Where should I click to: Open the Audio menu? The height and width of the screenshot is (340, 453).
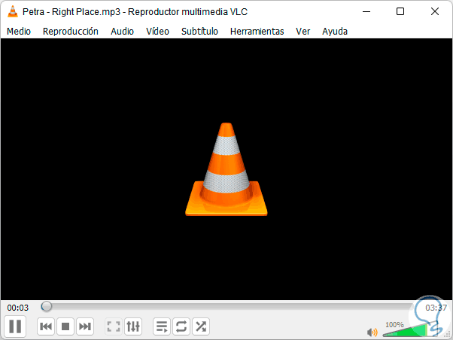pos(122,31)
